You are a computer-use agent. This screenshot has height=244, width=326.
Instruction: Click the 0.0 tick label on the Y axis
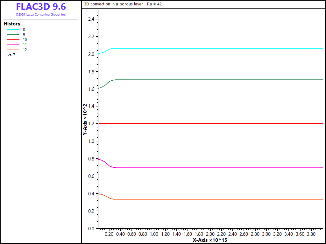pyautogui.click(x=92, y=228)
